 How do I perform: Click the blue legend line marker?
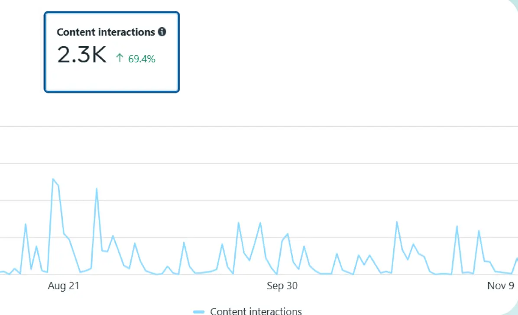[199, 311]
